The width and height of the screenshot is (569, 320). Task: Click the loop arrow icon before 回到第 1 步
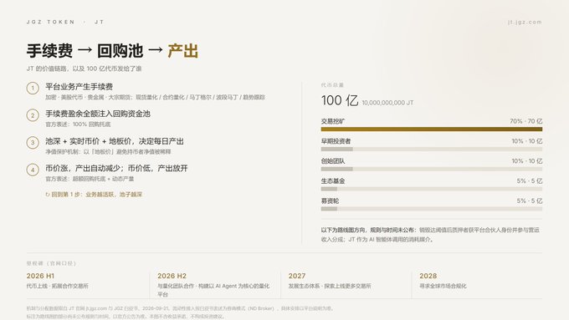click(x=48, y=195)
